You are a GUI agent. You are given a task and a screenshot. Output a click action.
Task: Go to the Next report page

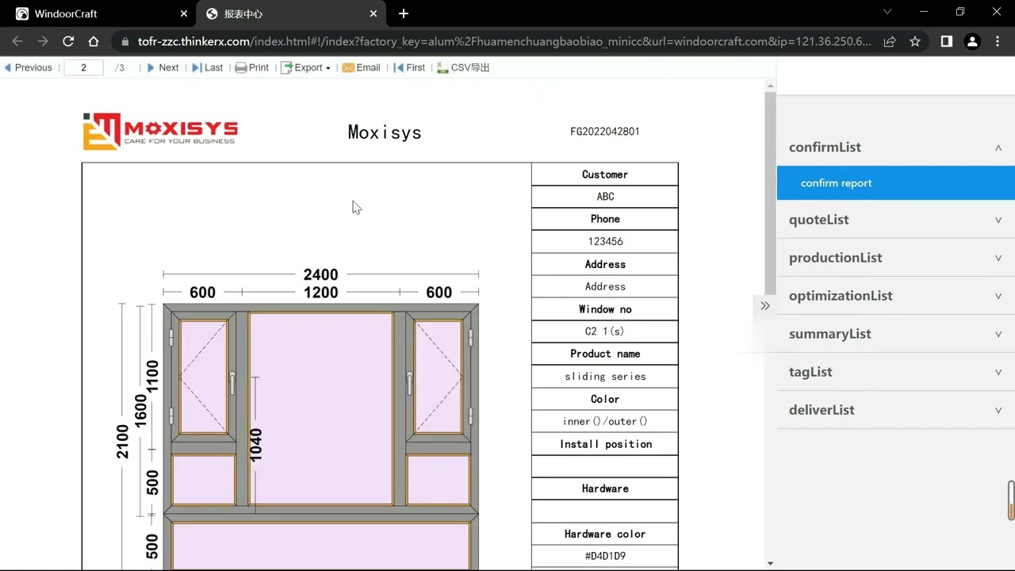[x=163, y=67]
